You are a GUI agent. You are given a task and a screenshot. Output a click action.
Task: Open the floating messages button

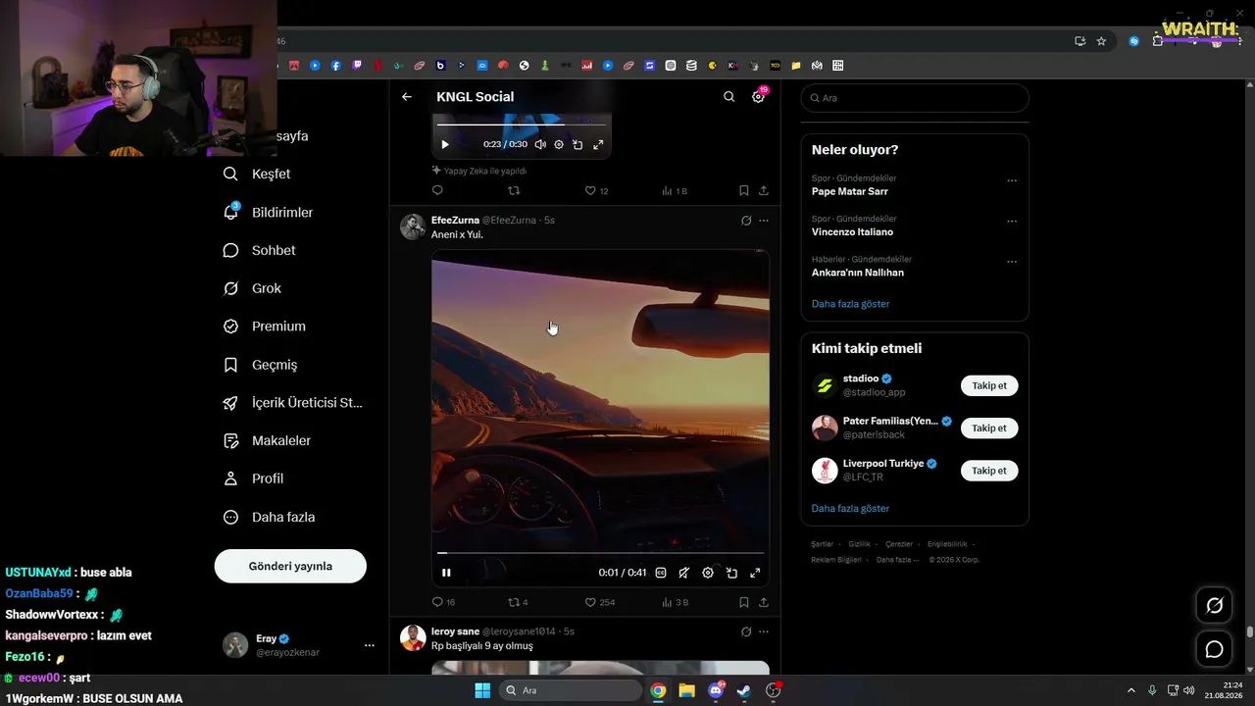(x=1214, y=649)
